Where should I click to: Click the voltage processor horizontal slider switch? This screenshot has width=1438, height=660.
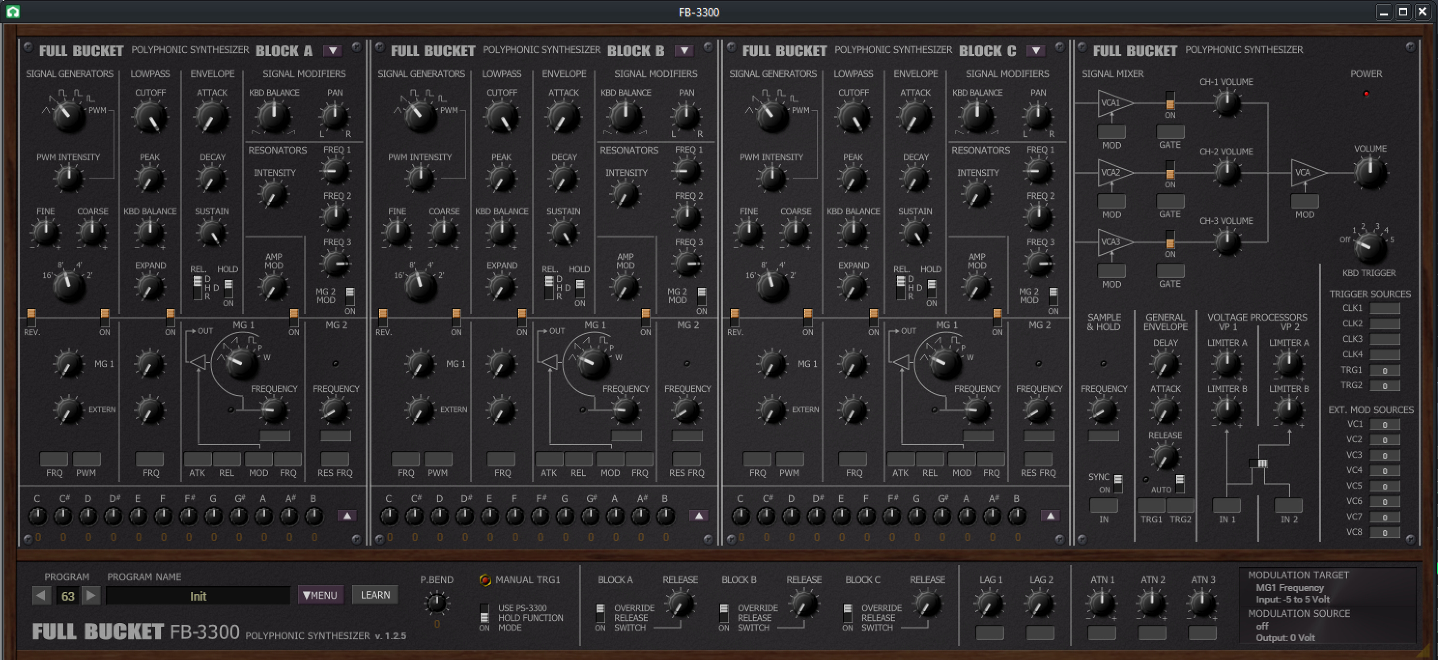(x=1259, y=463)
